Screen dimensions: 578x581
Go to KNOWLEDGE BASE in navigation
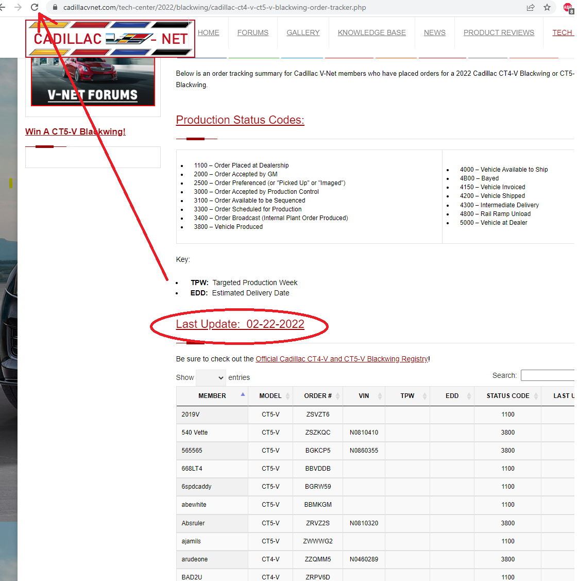(x=371, y=32)
